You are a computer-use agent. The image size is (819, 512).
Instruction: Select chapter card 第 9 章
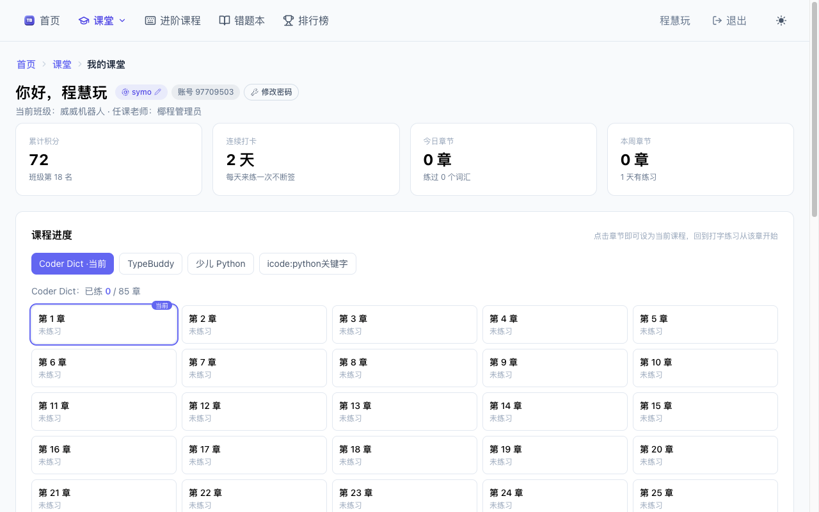555,368
